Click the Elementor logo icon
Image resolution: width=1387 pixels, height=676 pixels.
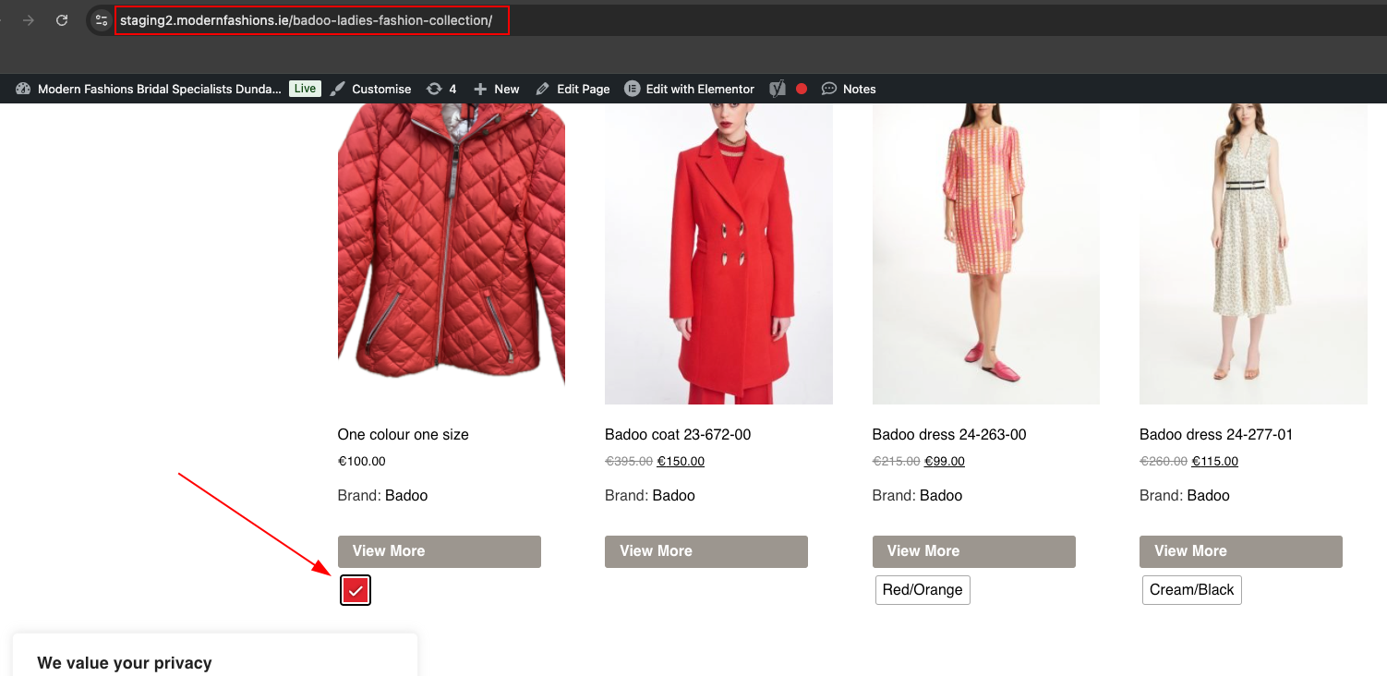point(633,89)
